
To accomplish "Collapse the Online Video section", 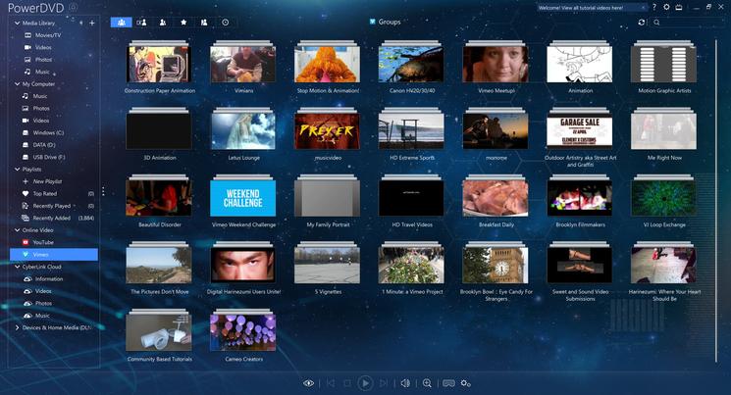I will click(x=18, y=230).
